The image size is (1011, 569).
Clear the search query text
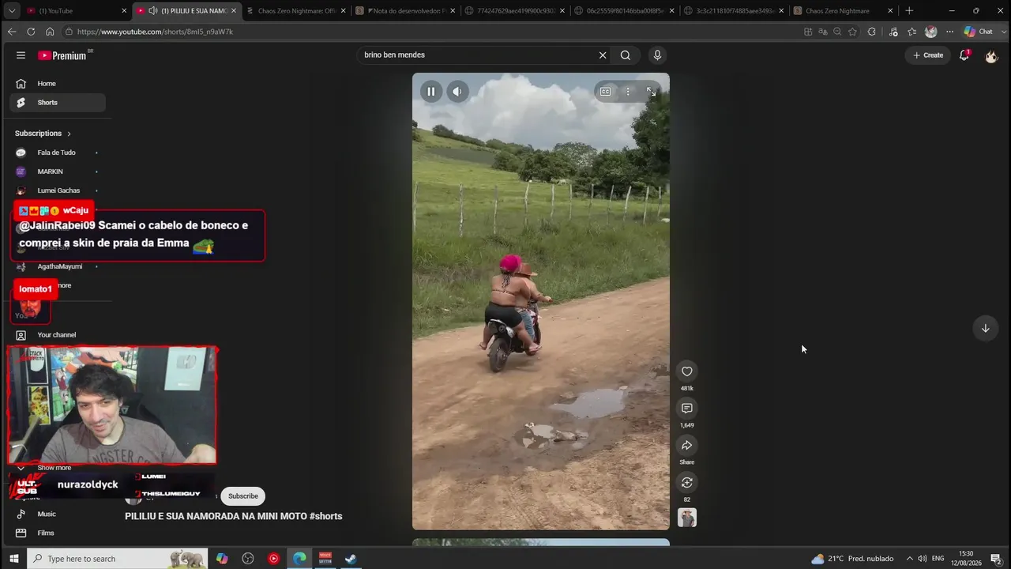coord(603,55)
